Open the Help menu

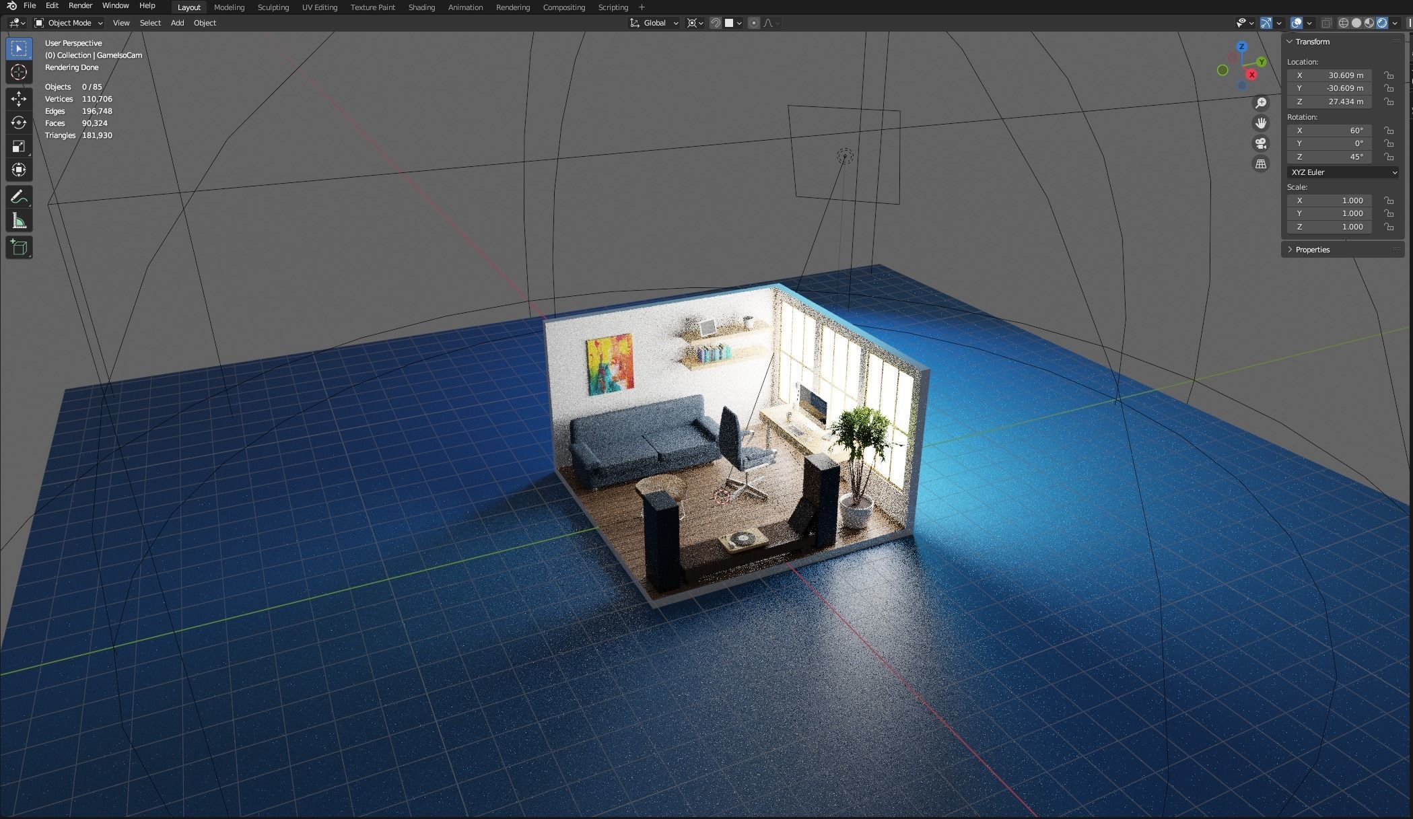[x=147, y=5]
